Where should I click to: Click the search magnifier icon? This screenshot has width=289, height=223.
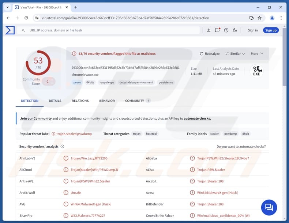[23, 30]
